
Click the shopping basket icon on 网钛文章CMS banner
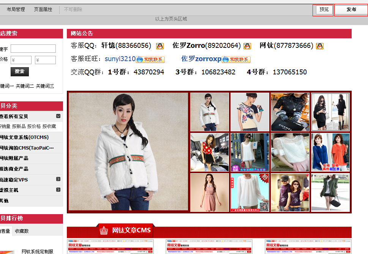click(103, 230)
